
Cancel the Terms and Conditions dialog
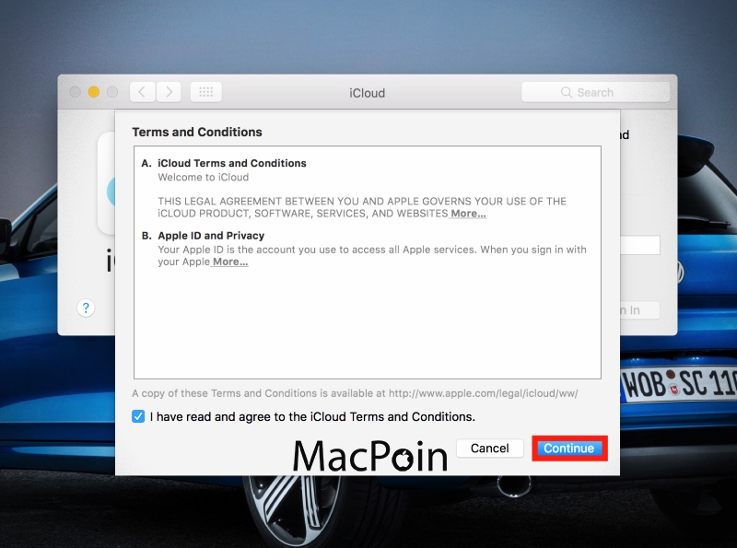point(489,449)
